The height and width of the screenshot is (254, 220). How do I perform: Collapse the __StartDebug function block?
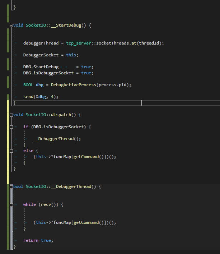[11, 25]
